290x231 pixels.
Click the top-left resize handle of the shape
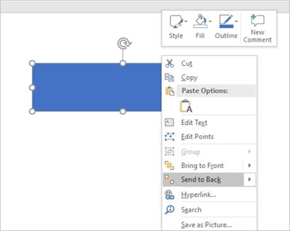pyautogui.click(x=32, y=63)
